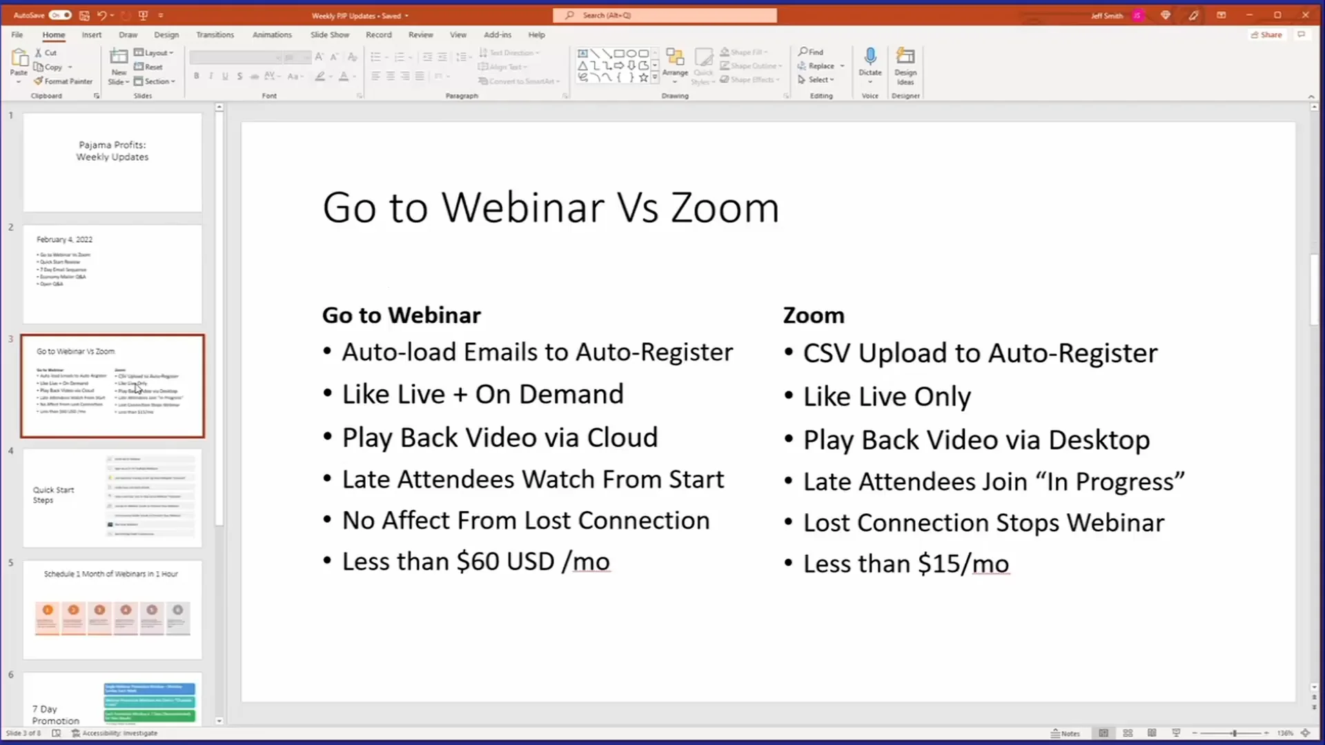
Task: Toggle Normal view button in status bar
Action: coord(1103,733)
